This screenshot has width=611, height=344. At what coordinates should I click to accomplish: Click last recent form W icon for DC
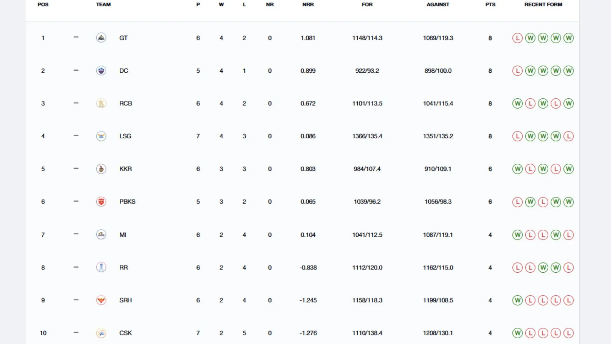569,71
